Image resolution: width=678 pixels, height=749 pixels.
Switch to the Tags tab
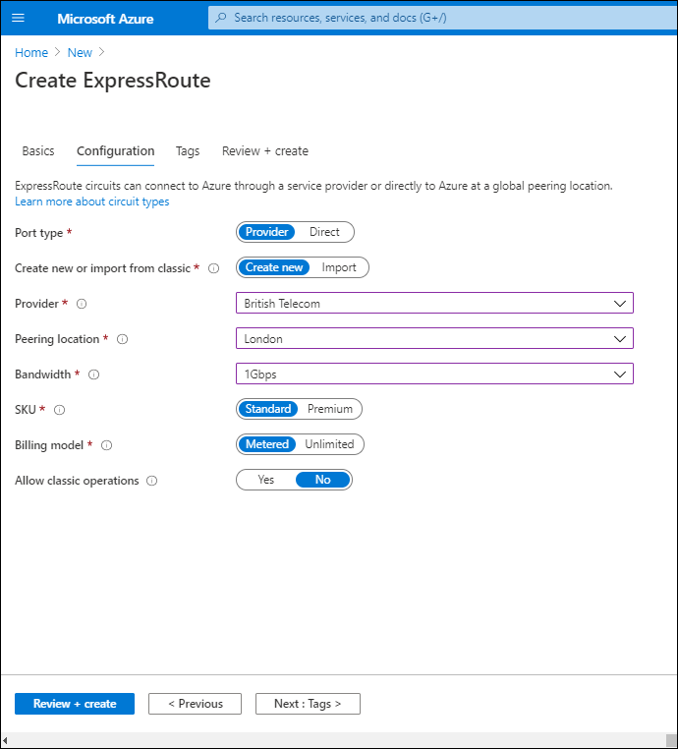click(x=188, y=151)
